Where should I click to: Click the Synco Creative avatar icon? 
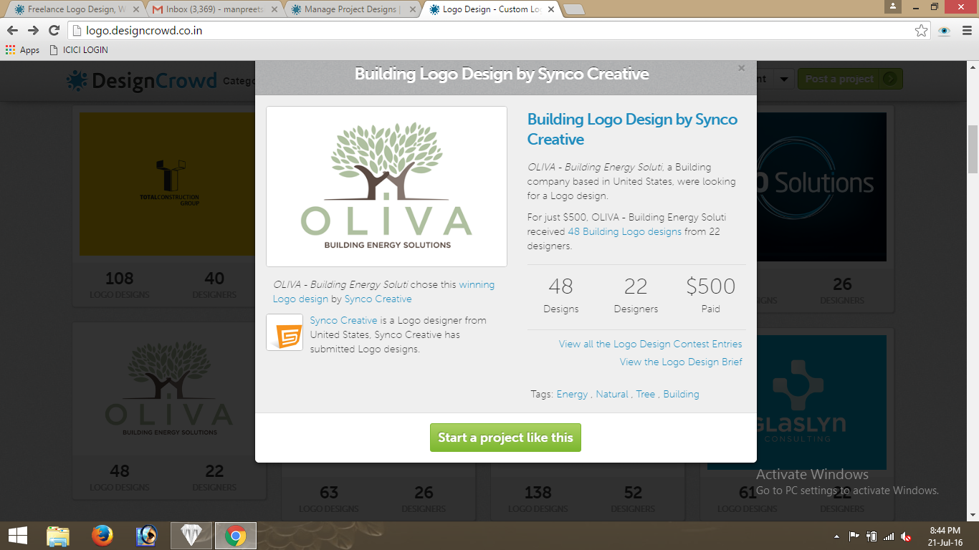click(x=285, y=332)
